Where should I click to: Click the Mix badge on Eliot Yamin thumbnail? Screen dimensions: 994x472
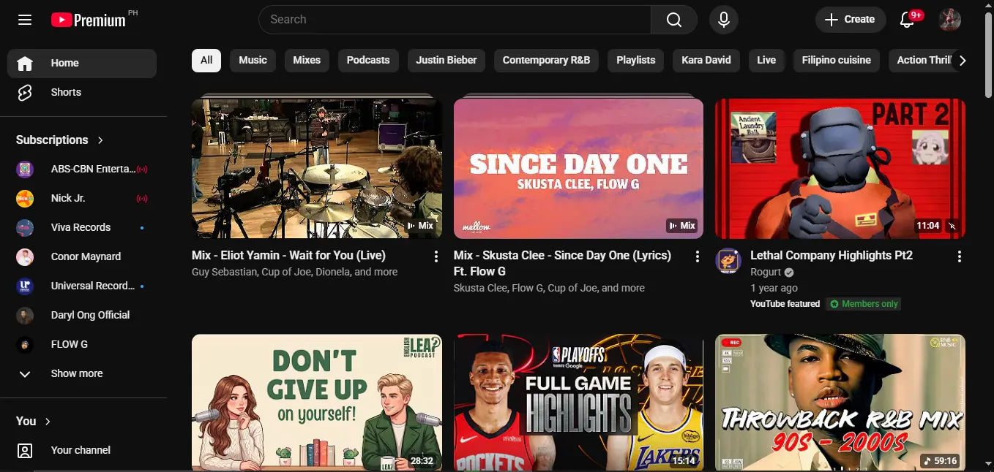click(419, 226)
